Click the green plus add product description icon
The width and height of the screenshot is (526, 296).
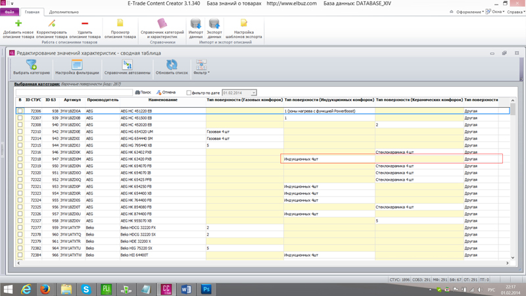point(18,23)
